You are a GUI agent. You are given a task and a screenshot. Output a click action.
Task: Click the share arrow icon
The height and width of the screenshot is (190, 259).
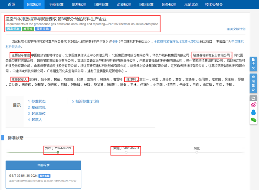click(x=253, y=98)
